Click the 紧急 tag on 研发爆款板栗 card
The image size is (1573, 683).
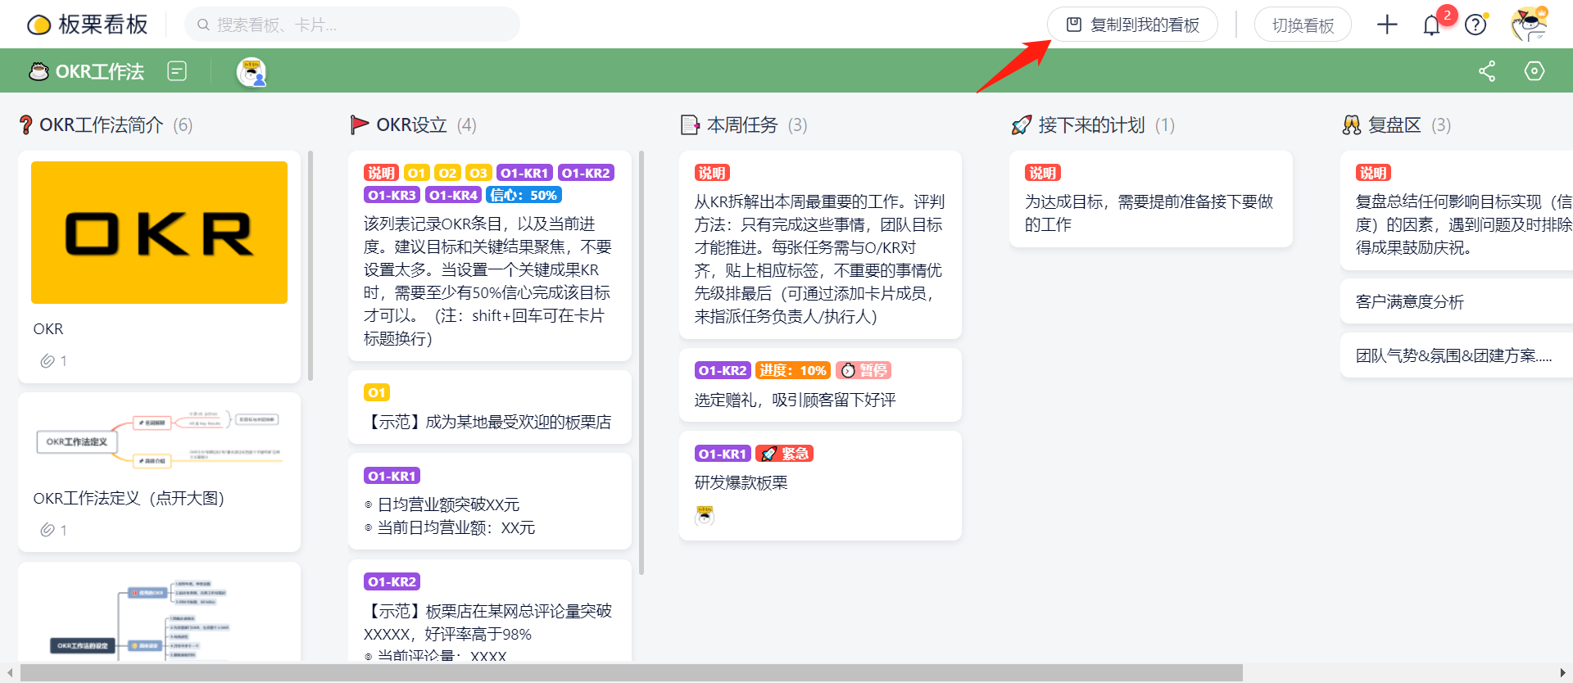pos(784,454)
